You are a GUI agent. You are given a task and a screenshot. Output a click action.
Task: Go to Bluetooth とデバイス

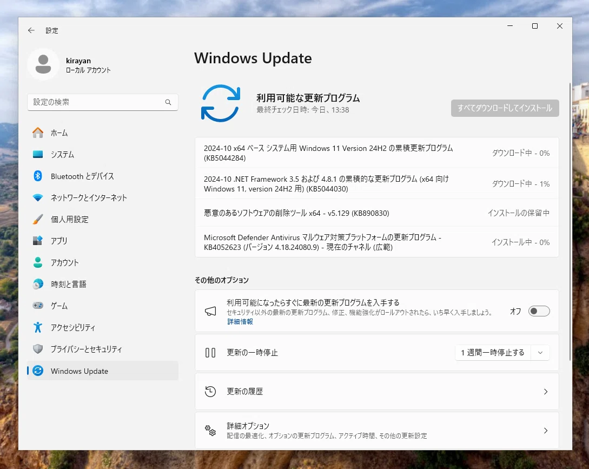click(x=103, y=176)
